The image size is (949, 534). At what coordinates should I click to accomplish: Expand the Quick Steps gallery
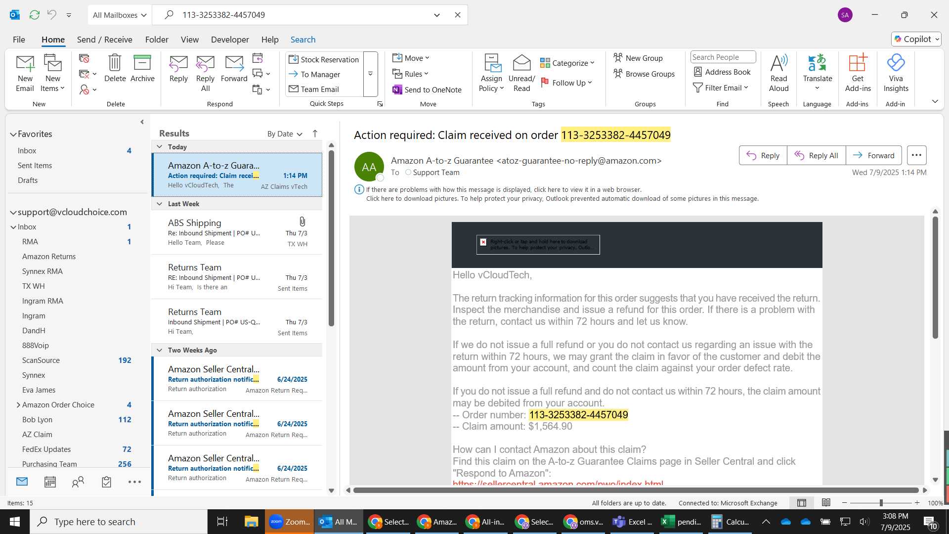(x=370, y=74)
